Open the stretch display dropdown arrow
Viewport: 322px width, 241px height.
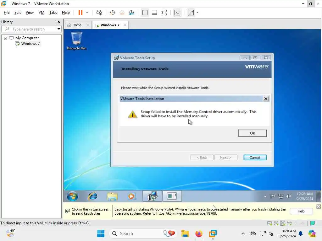coord(197,13)
